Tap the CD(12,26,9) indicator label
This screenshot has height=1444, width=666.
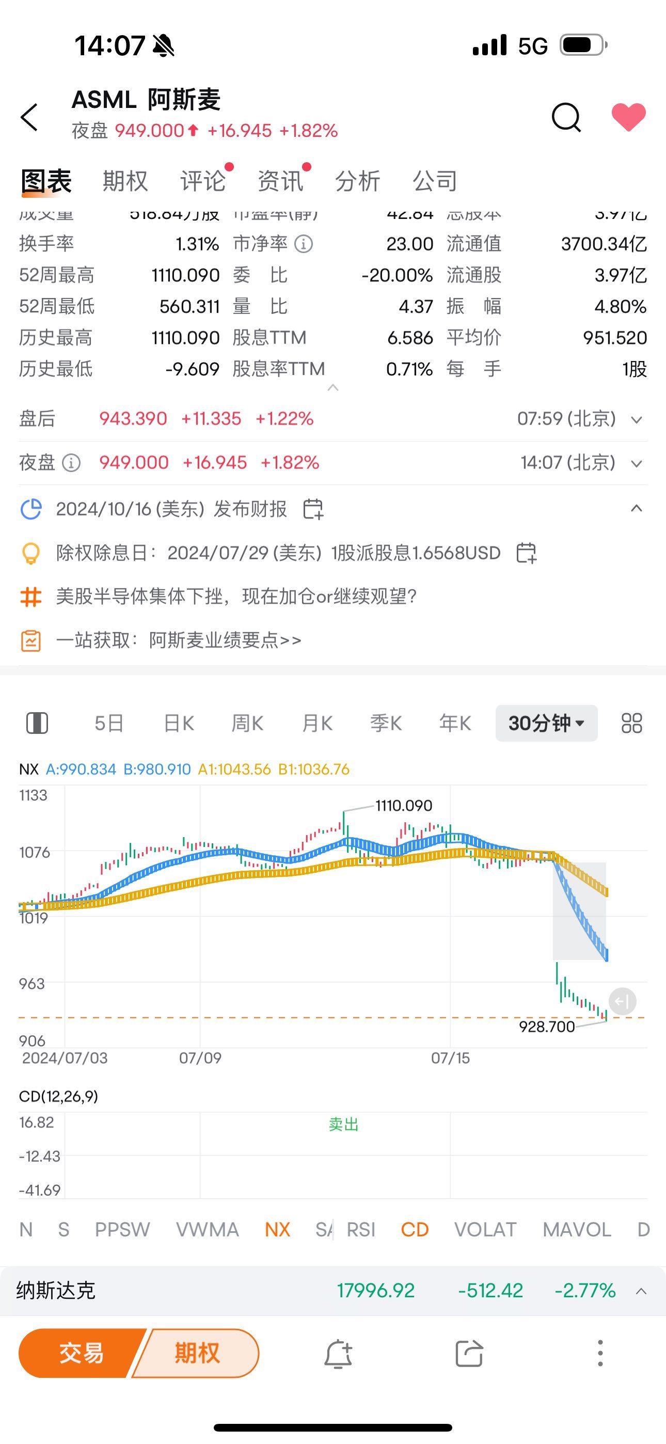(58, 1096)
